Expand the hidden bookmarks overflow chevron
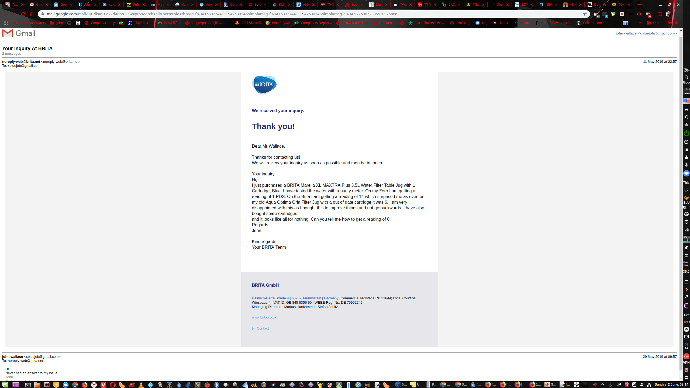 [x=640, y=23]
